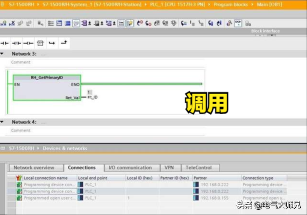Insert a normally closed contact

pyautogui.click(x=16, y=43)
